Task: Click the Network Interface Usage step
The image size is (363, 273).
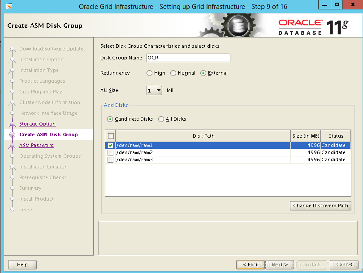Action: (x=48, y=113)
